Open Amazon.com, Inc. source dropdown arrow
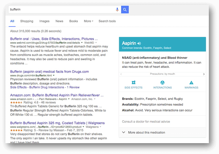219x154 pixels. (x=95, y=99)
